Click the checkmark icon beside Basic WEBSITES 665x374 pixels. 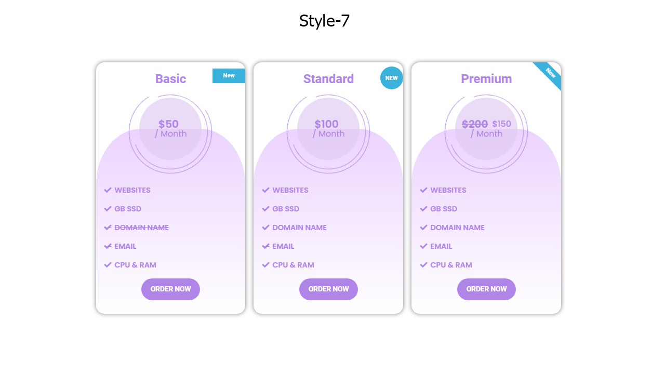tap(108, 190)
